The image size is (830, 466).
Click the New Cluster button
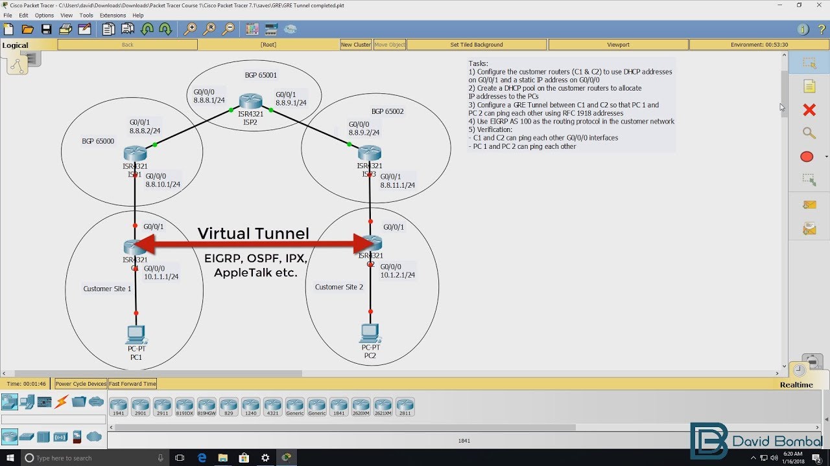(x=356, y=45)
